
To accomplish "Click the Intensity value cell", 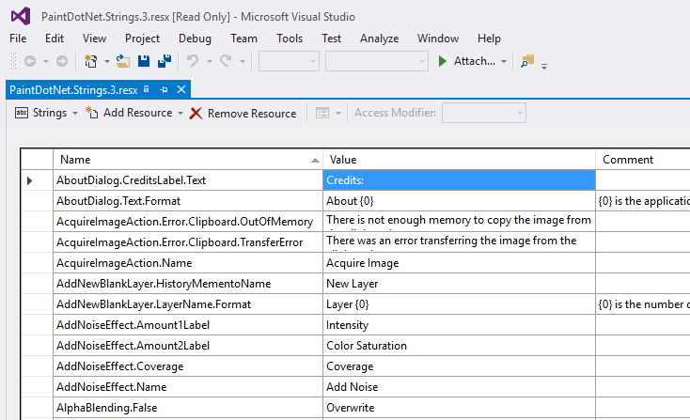I will click(x=459, y=325).
